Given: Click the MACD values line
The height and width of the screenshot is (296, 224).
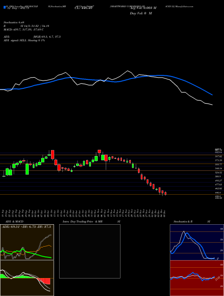Looking at the screenshot, I should pos(24,30).
